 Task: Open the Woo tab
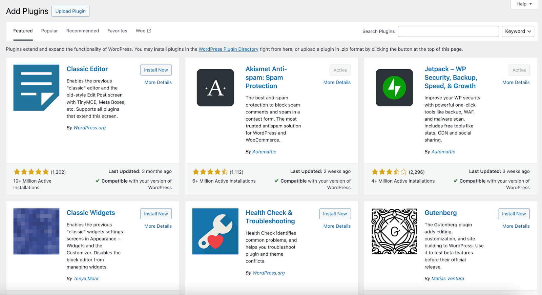tap(143, 31)
